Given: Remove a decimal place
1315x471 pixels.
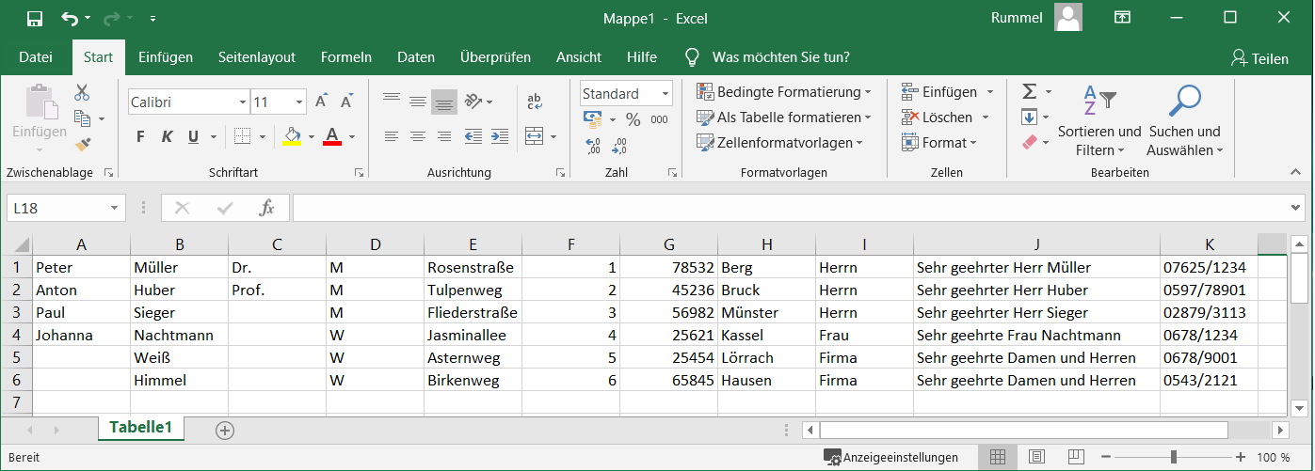Looking at the screenshot, I should click(x=619, y=146).
